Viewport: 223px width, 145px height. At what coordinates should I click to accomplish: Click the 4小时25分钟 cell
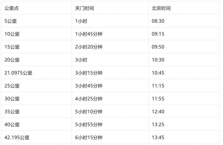tap(89, 99)
